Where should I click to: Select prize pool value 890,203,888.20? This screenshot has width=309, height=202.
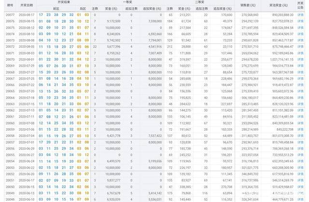[283, 15]
